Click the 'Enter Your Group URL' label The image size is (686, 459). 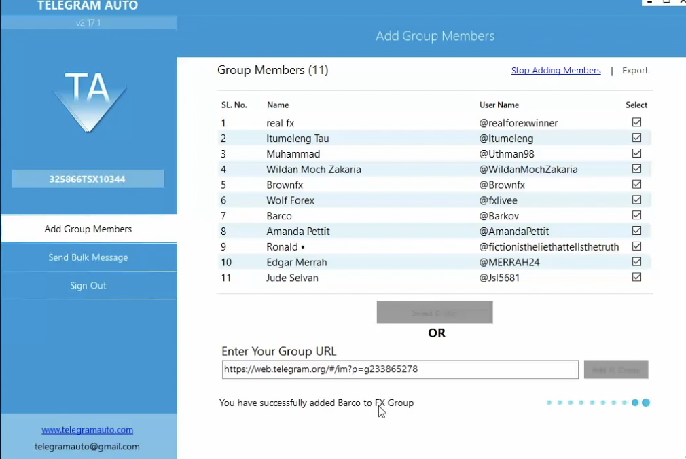tap(278, 351)
